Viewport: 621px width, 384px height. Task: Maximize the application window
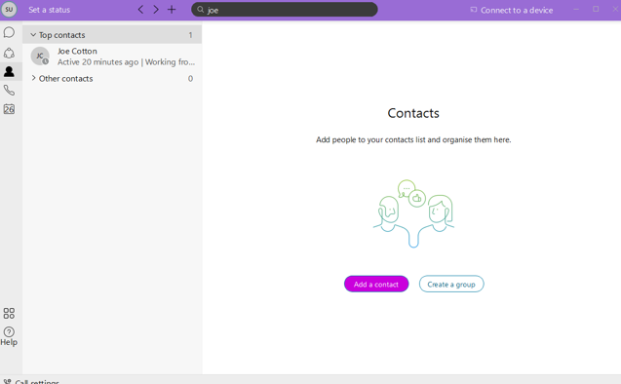point(596,9)
